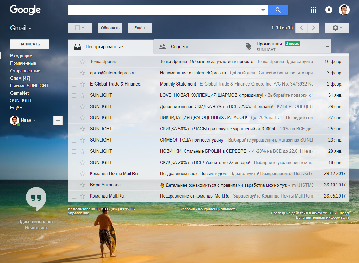Star the Точка Зрения email

tap(82, 62)
